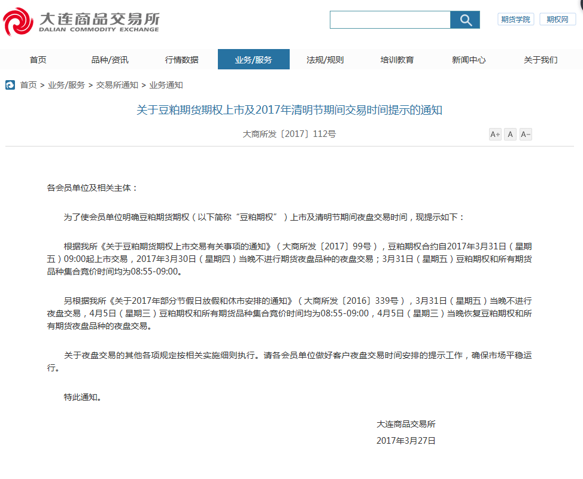Open the 培训教育 menu
Image resolution: width=583 pixels, height=479 pixels.
[397, 59]
